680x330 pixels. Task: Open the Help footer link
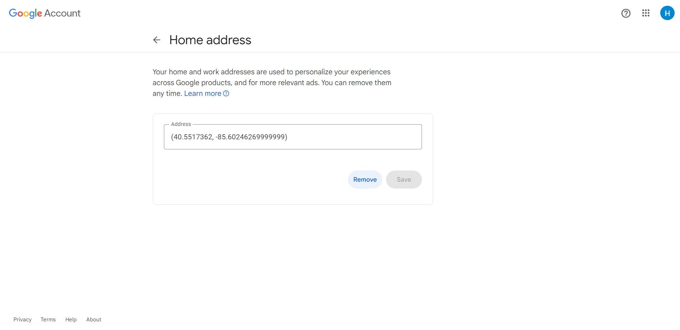(x=71, y=319)
